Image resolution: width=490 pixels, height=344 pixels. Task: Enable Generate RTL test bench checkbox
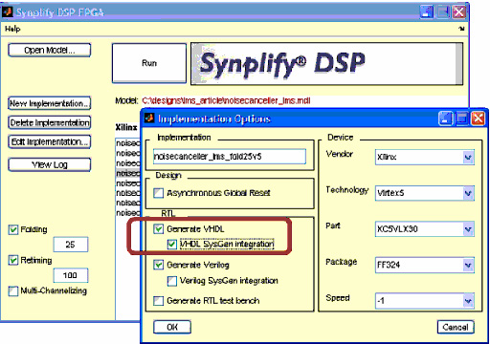(159, 301)
